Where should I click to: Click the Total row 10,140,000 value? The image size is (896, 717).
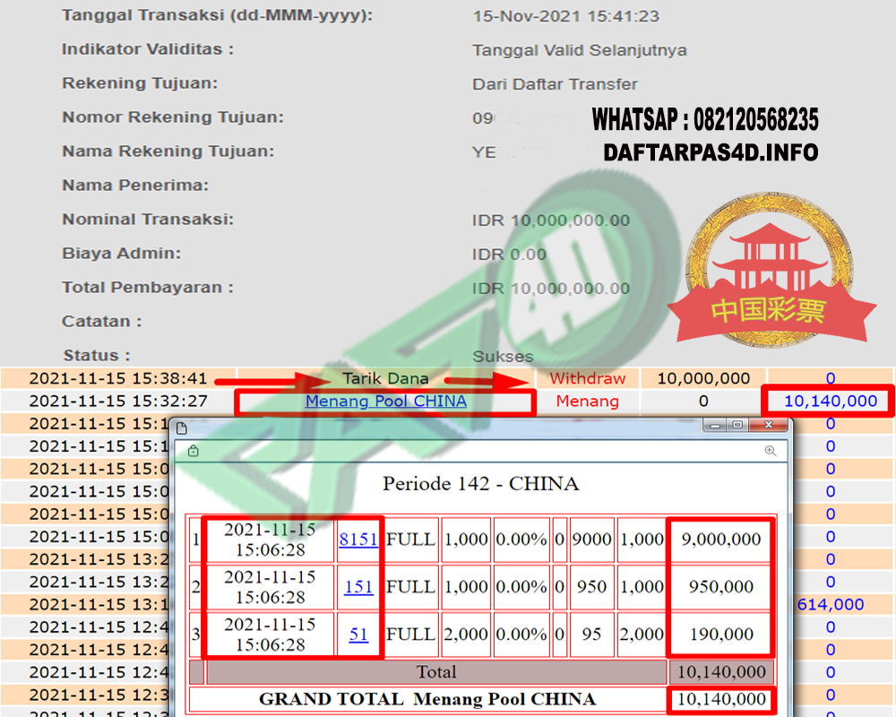click(721, 672)
